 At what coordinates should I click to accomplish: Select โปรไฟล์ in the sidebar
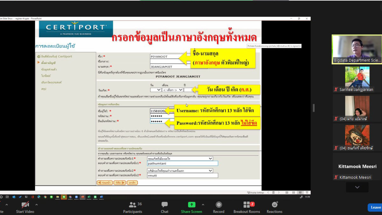tap(46, 76)
